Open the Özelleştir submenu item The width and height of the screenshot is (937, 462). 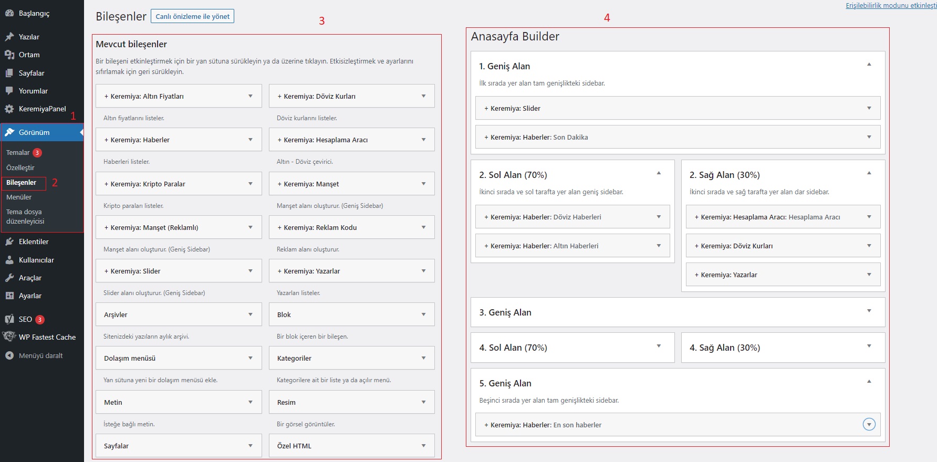[20, 167]
